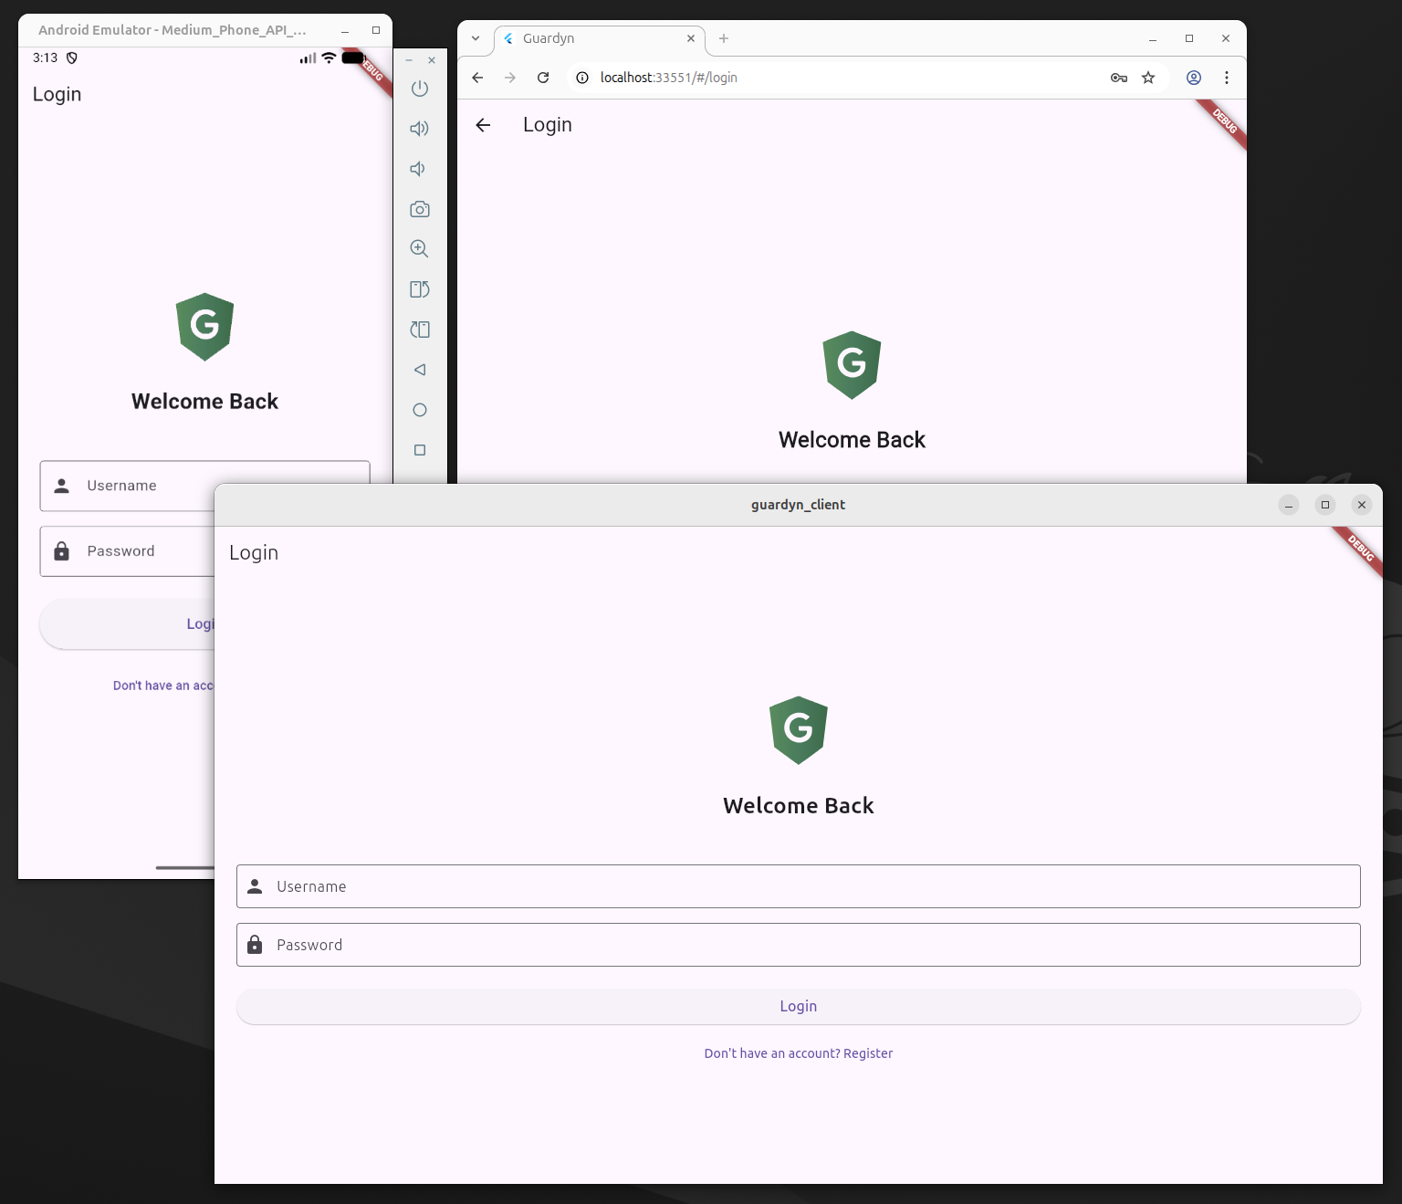
Task: Open the Android recent apps overview square
Action: 419,450
